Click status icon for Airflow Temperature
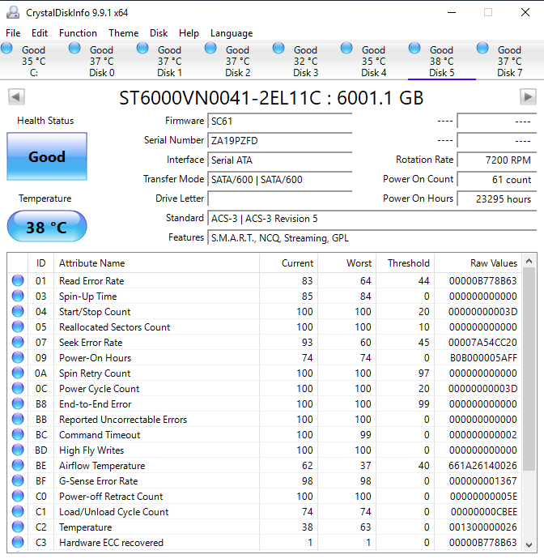 pyautogui.click(x=18, y=465)
